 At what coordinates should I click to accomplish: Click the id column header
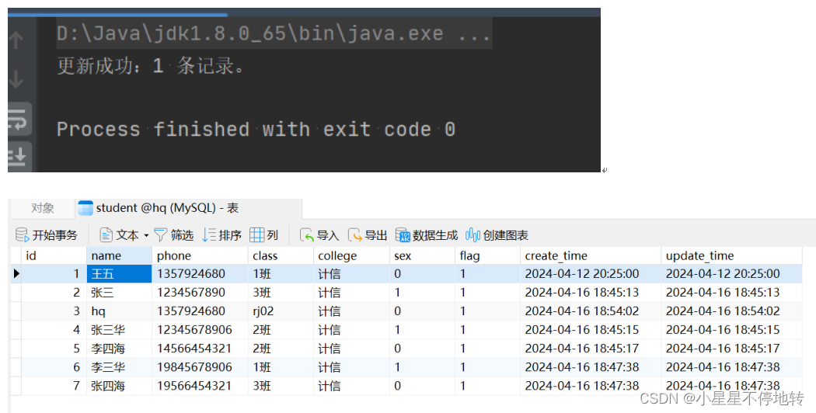[54, 255]
